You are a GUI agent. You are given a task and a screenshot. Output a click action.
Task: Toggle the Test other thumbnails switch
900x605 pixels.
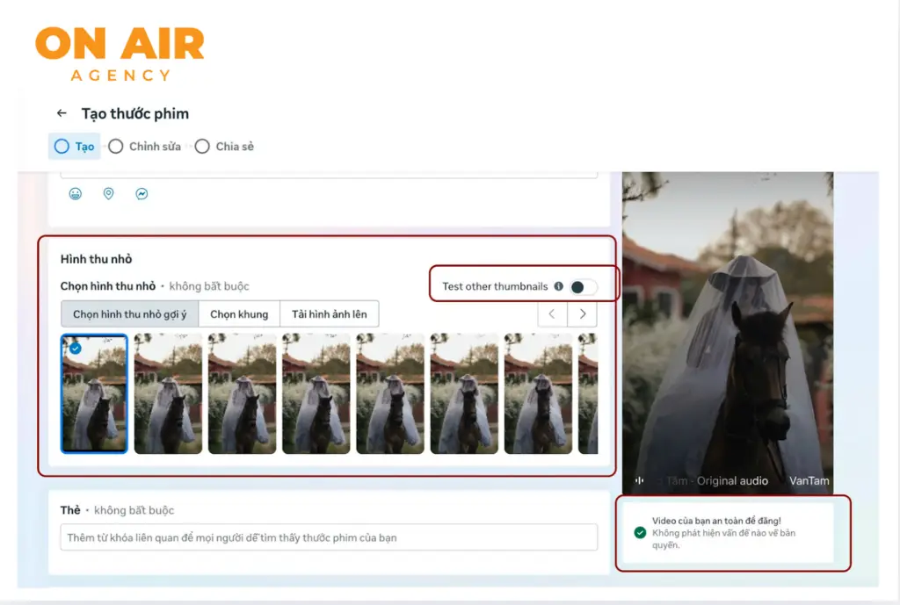point(584,287)
